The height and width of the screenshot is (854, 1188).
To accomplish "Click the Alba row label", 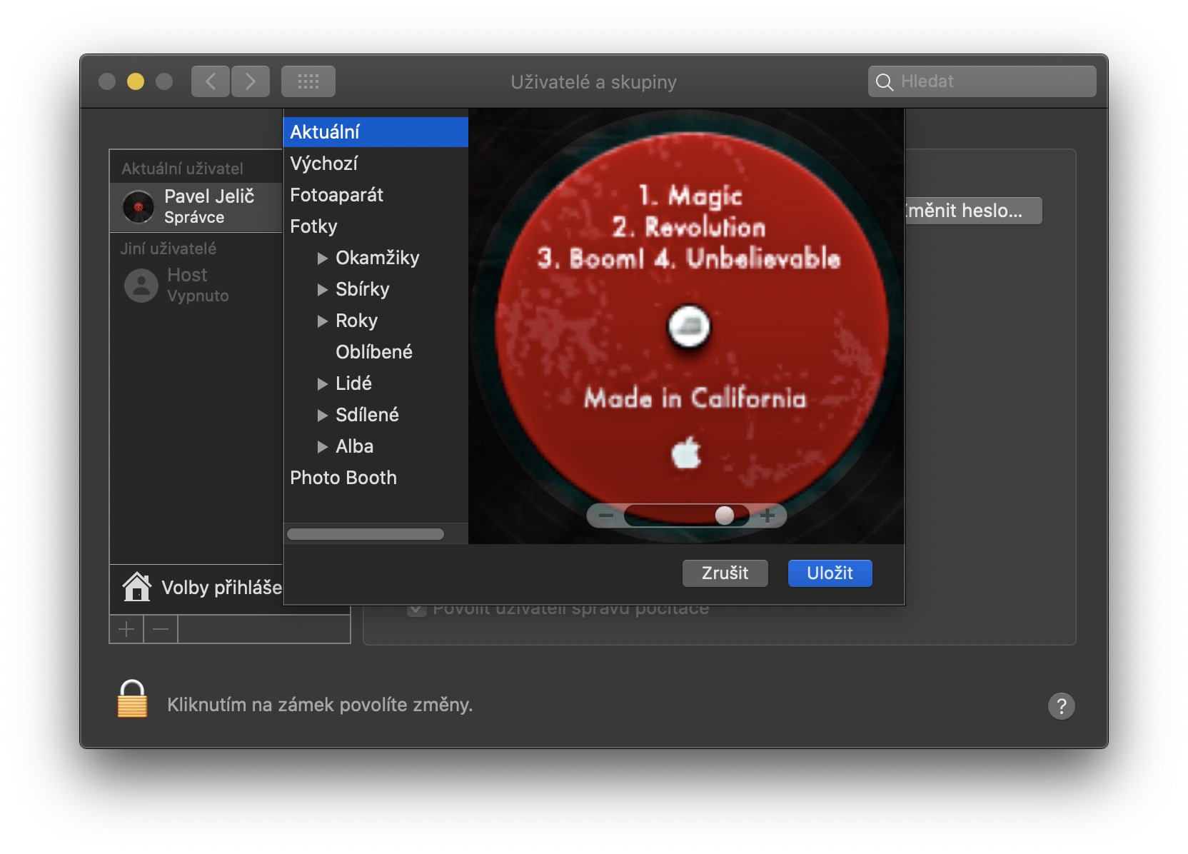I will point(354,446).
